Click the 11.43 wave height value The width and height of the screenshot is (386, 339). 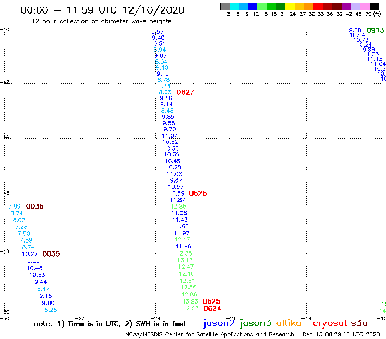click(180, 220)
